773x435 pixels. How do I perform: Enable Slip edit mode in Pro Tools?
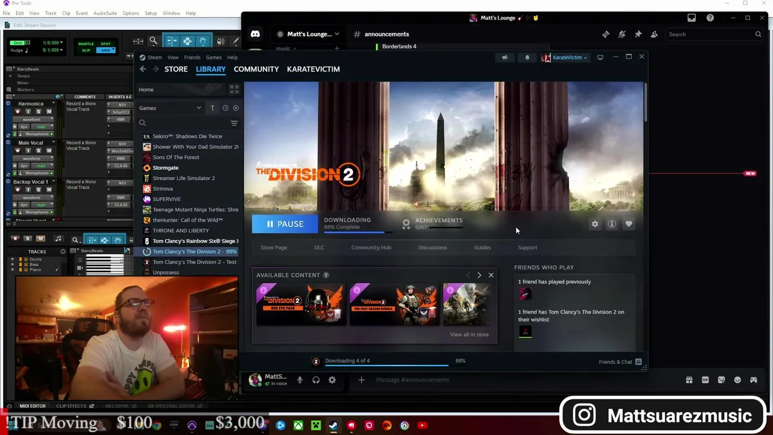[86, 50]
